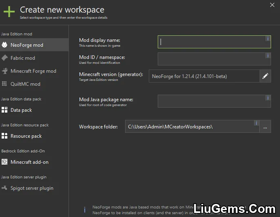Click the green plus workspace icon
280x217 pixels.
tap(9, 11)
